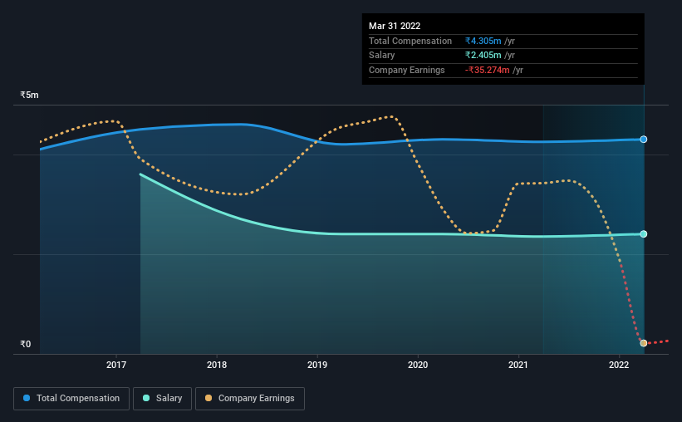Toggle the Salary legend button
The height and width of the screenshot is (422, 682).
[x=162, y=399]
